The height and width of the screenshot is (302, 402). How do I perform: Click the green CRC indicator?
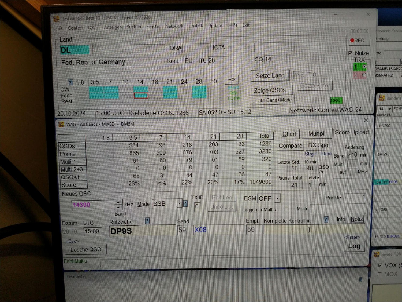pyautogui.click(x=336, y=100)
